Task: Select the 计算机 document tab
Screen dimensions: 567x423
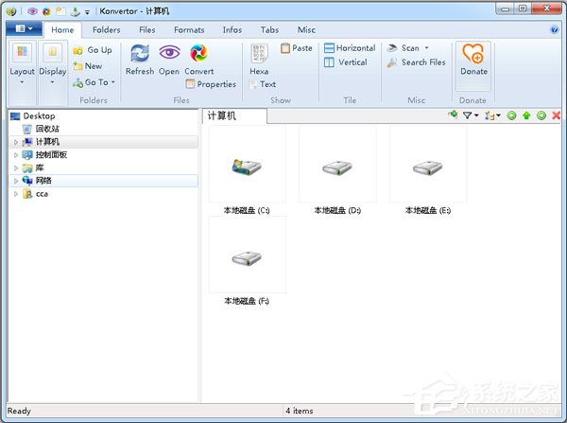Action: [234, 115]
